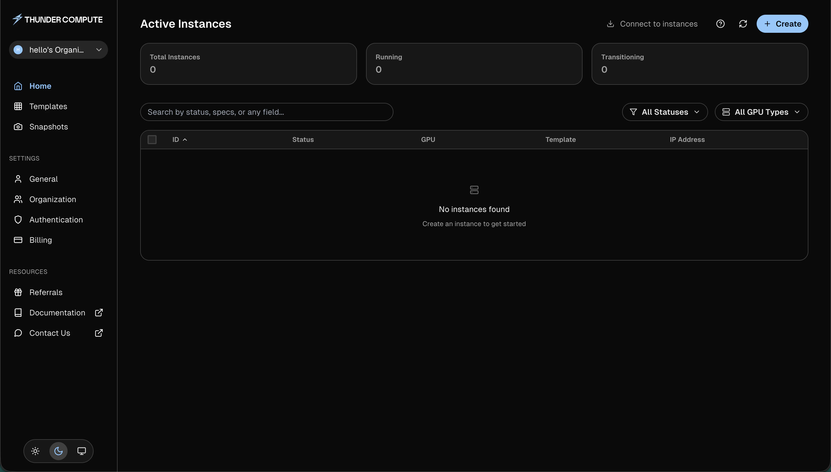Open Billing settings
The image size is (831, 472).
pyautogui.click(x=58, y=240)
